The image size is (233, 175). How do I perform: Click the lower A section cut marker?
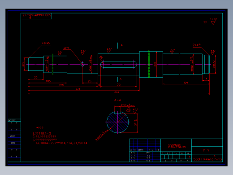121,79
